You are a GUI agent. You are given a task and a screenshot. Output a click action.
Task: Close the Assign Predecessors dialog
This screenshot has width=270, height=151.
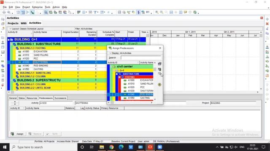pos(160,48)
